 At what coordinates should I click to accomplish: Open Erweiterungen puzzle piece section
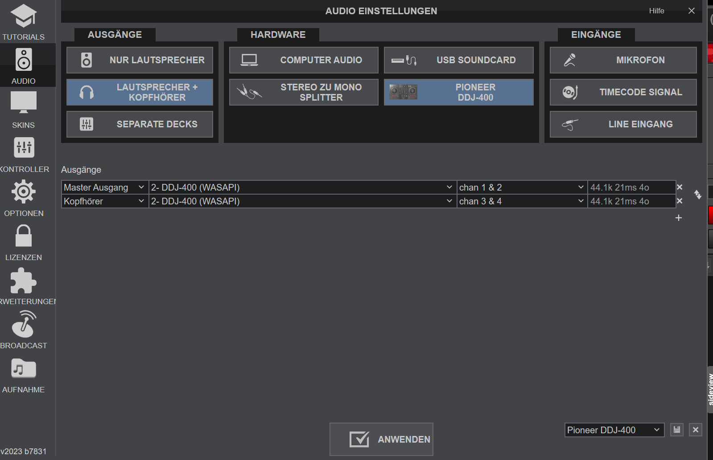pos(23,286)
